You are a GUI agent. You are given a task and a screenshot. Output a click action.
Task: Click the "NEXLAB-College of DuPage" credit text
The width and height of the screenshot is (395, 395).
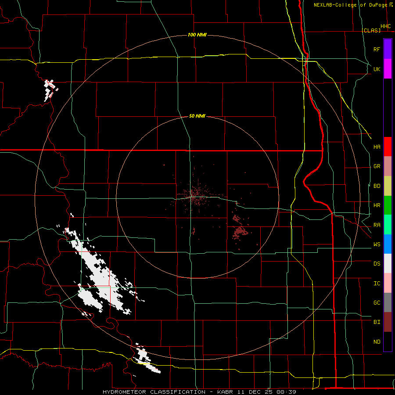(350, 5)
